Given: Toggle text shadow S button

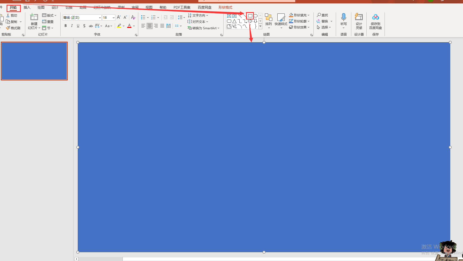Looking at the screenshot, I should pos(84,26).
